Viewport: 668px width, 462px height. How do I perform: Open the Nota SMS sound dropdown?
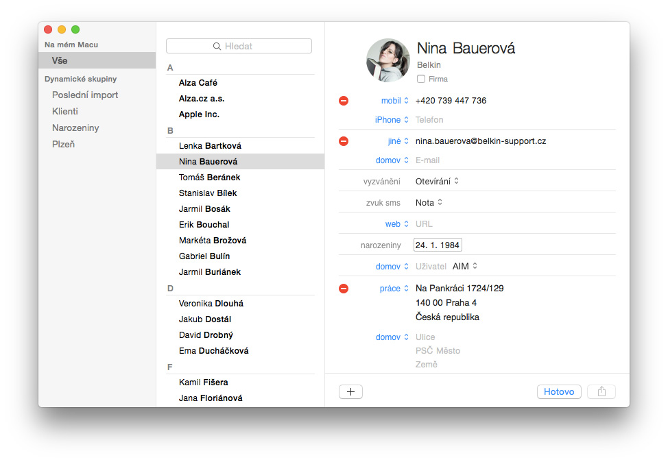coord(429,203)
